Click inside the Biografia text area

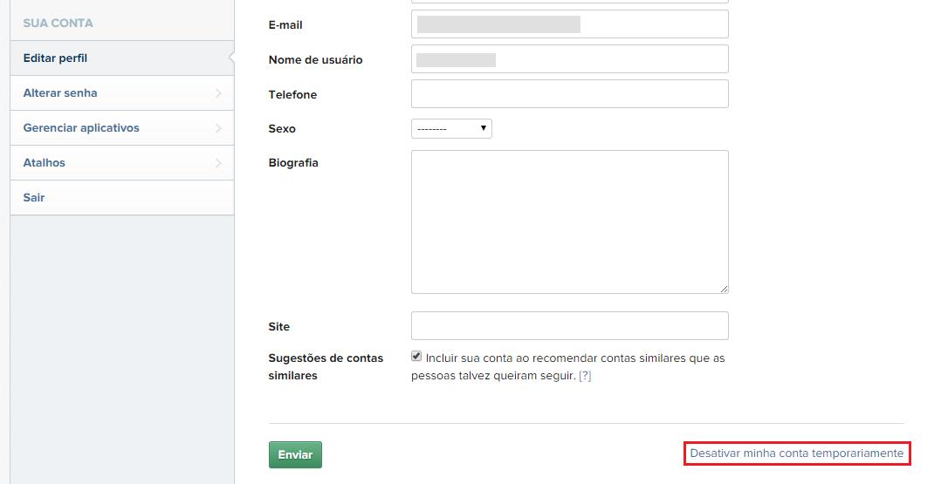pyautogui.click(x=569, y=222)
